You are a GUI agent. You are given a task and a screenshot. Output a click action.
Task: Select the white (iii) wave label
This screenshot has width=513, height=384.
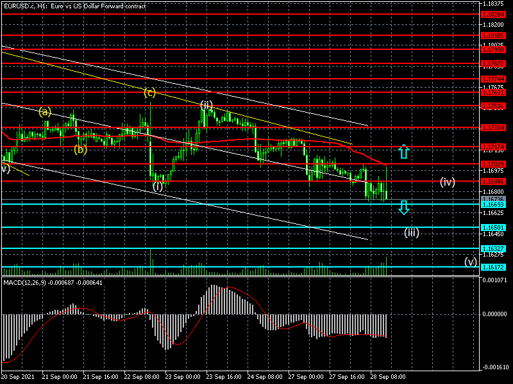coord(411,232)
